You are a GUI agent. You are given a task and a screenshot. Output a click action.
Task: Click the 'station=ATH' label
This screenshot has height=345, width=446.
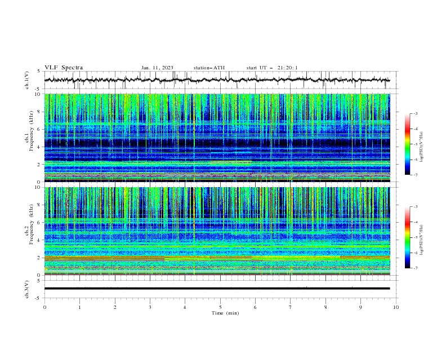(x=209, y=68)
